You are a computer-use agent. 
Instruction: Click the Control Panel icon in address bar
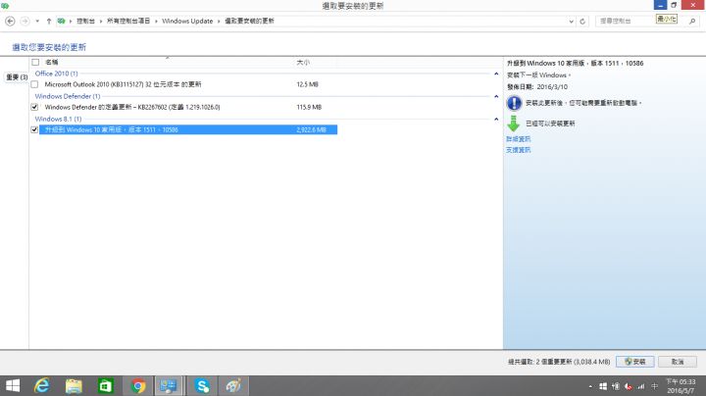pyautogui.click(x=61, y=22)
